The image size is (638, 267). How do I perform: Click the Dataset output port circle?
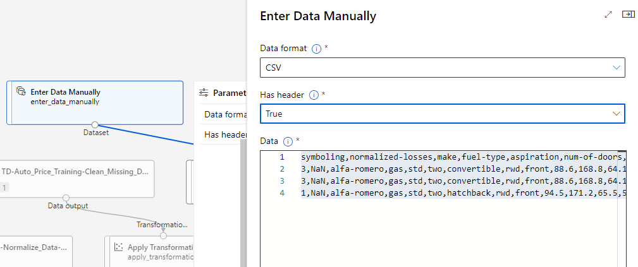pyautogui.click(x=95, y=124)
